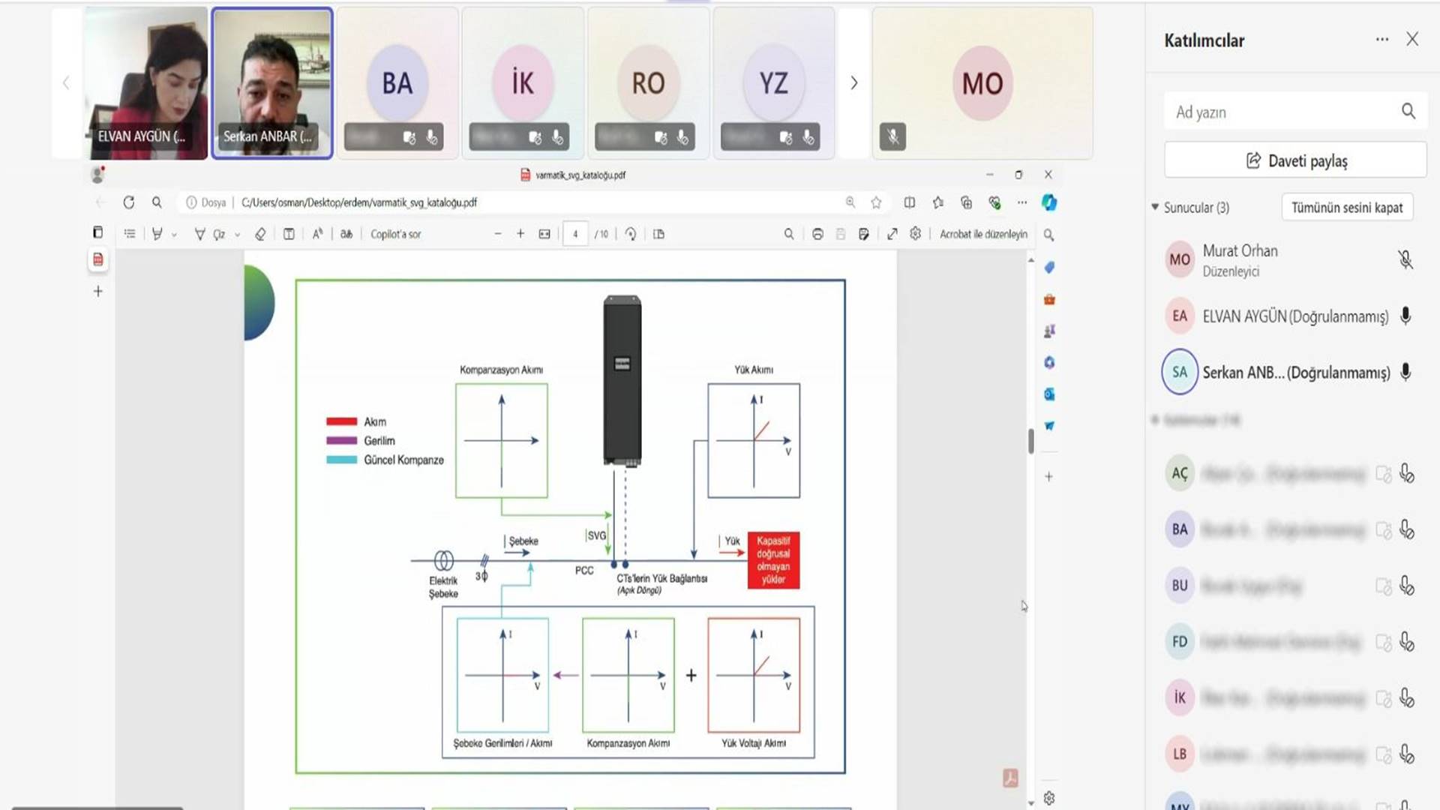Toggle ELVAN AYGÜN's microphone icon
Screen dimensions: 1440x810
click(1405, 316)
